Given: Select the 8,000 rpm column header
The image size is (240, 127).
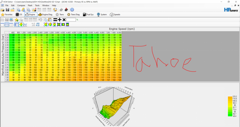Looking at the screenshot, I should [x=119, y=33].
